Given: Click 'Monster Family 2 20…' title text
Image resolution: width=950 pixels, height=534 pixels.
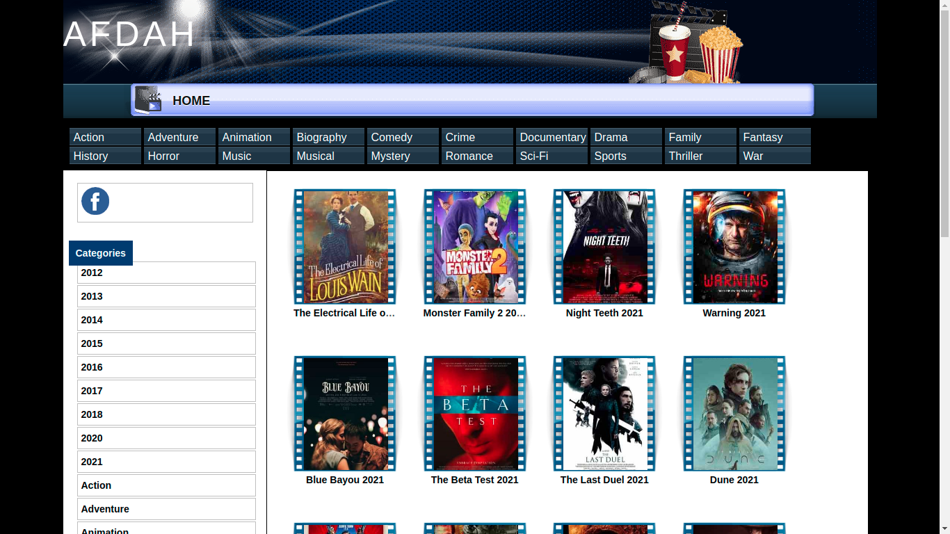Looking at the screenshot, I should [475, 313].
